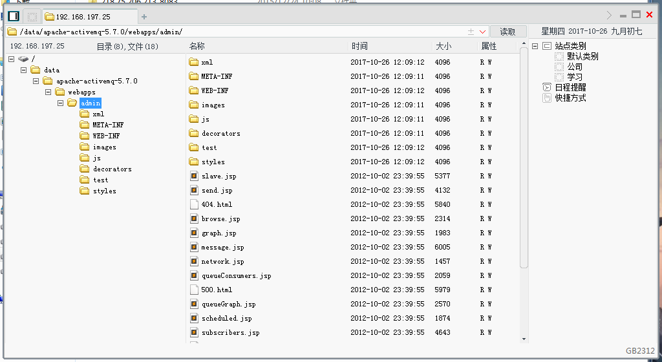This screenshot has width=662, height=362.
Task: Click the dotted square icon beside the tab
Action: [32, 16]
